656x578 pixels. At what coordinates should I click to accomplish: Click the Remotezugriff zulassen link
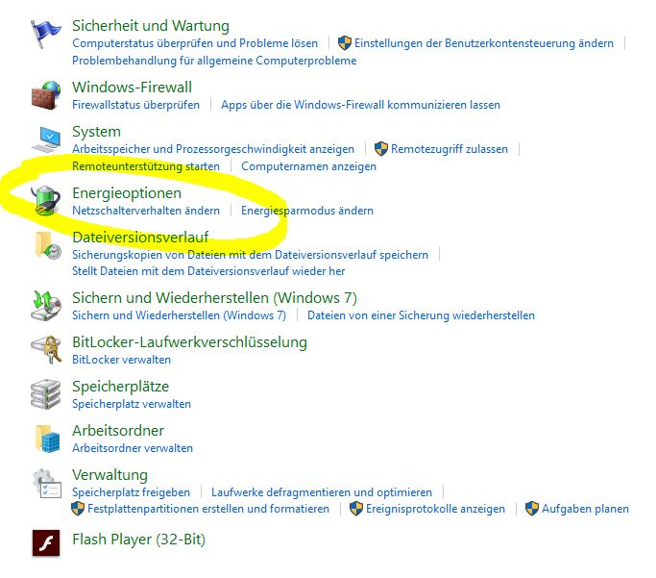point(449,149)
